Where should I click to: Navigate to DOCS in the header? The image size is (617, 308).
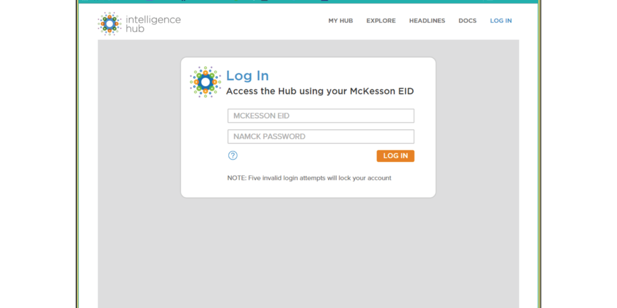[467, 21]
